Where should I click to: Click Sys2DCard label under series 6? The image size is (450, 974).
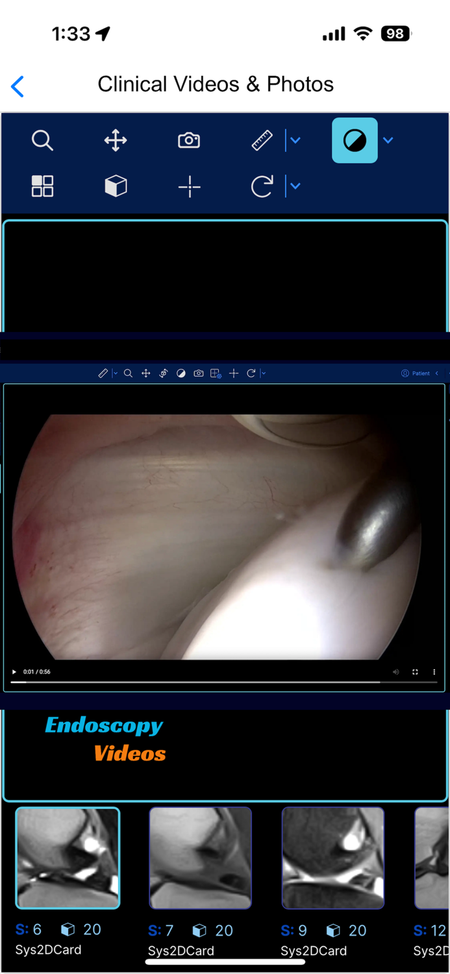pos(49,950)
